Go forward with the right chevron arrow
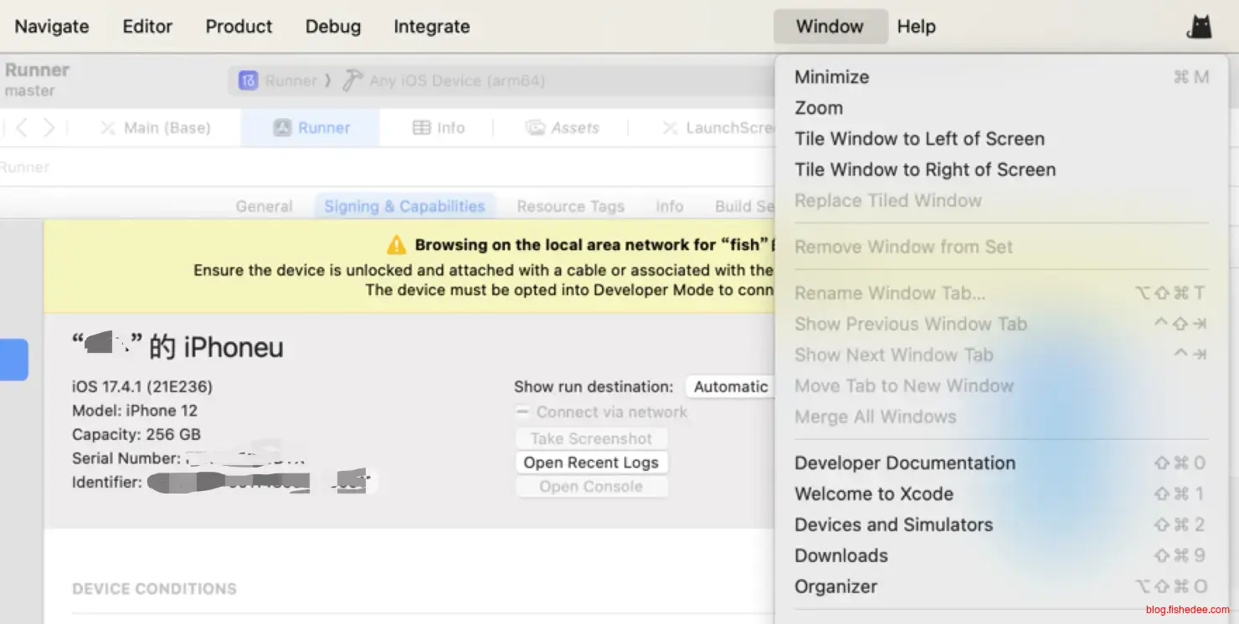 pos(49,128)
